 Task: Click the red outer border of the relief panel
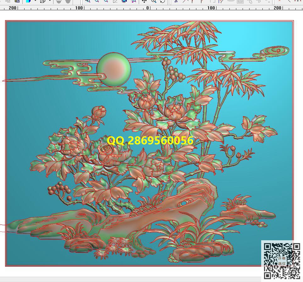pos(149,21)
